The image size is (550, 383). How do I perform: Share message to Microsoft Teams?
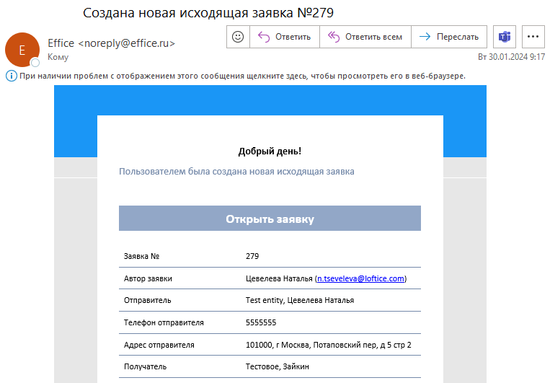(505, 37)
